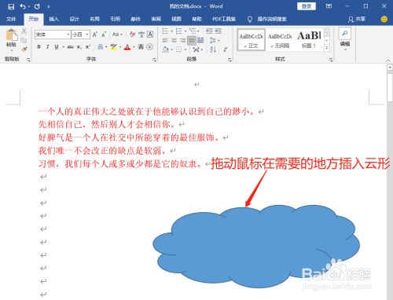This screenshot has height=300, width=393.
Task: Apply red font color swatch
Action: 127,47
